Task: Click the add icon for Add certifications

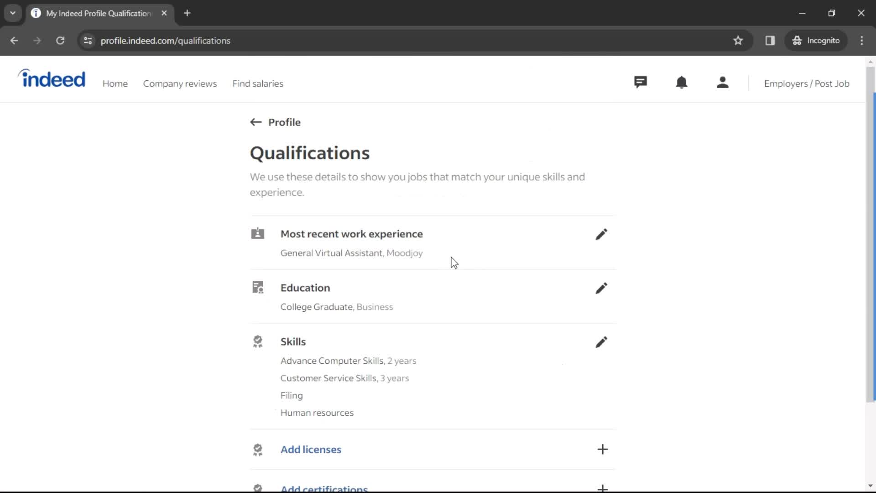Action: (603, 488)
